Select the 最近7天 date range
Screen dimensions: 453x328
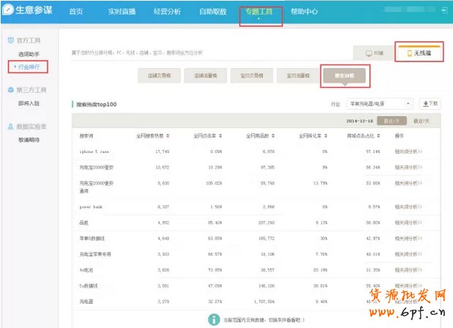click(422, 120)
